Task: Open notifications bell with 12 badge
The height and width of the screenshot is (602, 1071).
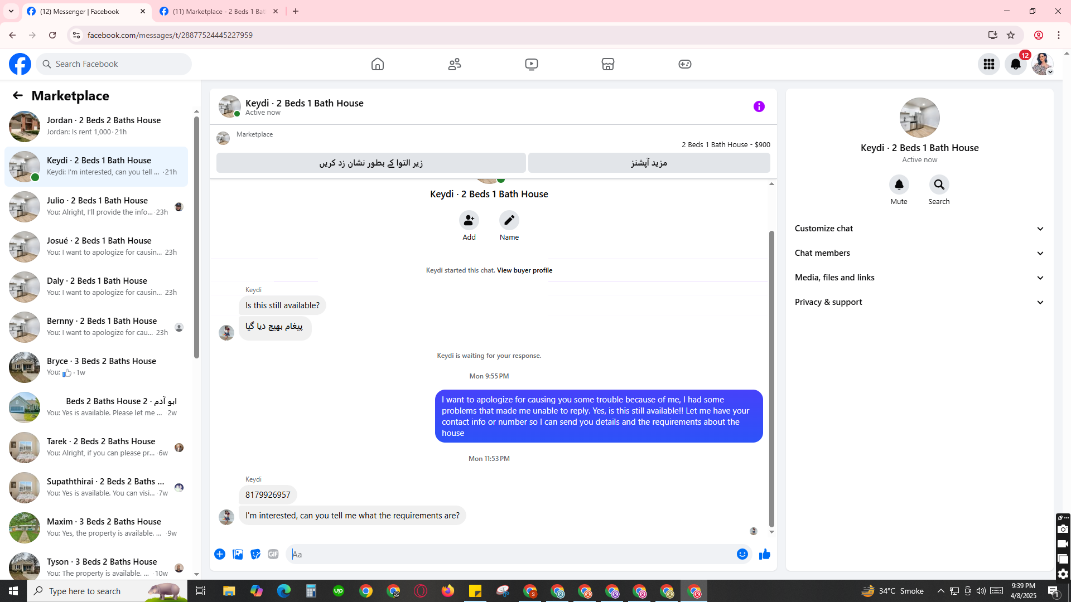Action: pyautogui.click(x=1015, y=64)
